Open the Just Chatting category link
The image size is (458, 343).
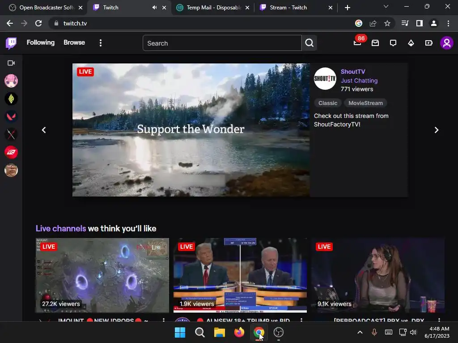pyautogui.click(x=359, y=80)
